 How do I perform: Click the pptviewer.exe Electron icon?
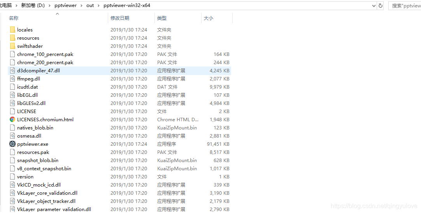pos(12,144)
